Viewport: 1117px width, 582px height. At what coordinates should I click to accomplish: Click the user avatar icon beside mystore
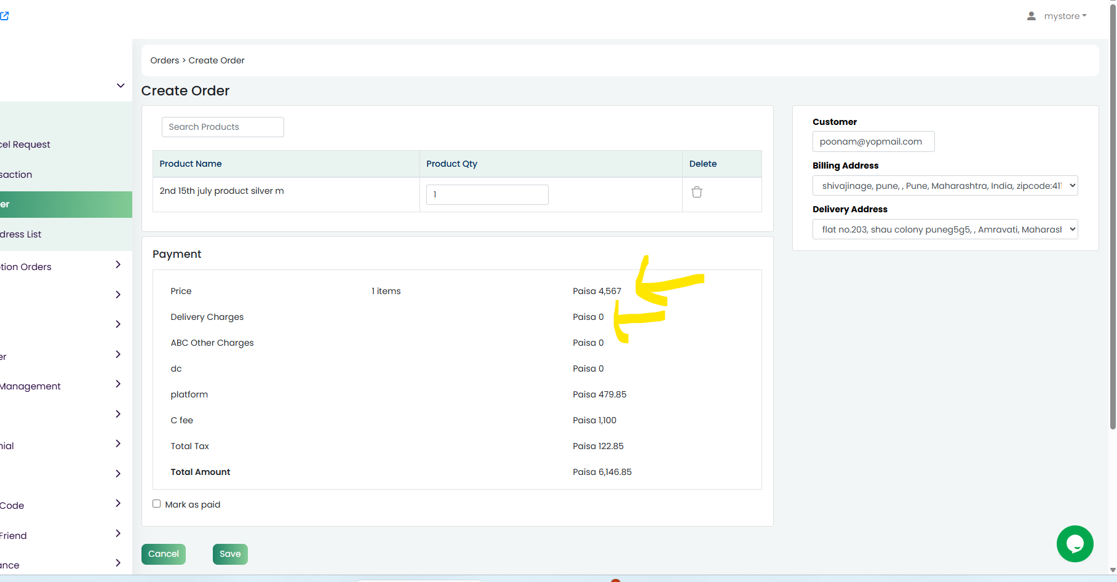(1032, 16)
